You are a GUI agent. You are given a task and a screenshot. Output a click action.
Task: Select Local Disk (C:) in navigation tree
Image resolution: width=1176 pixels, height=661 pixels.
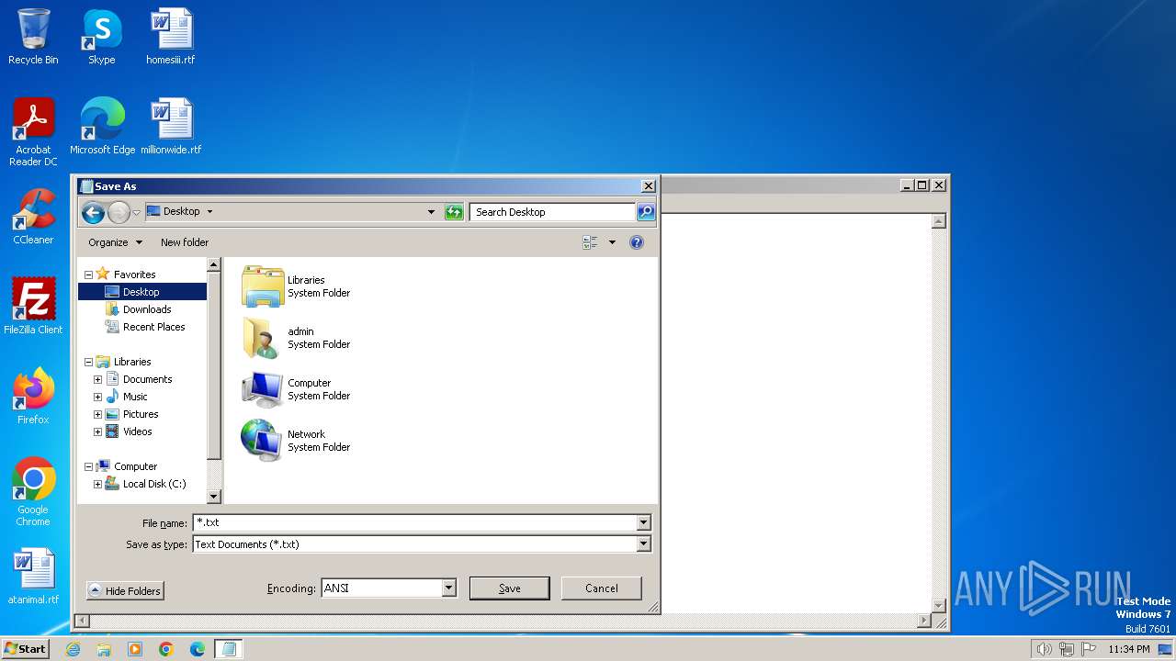point(153,484)
